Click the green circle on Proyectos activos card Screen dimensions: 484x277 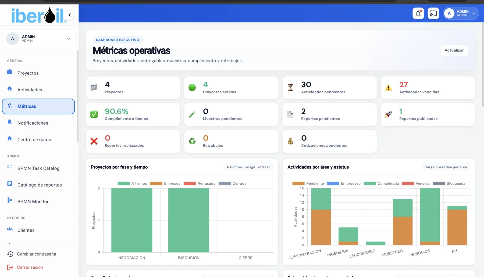[x=192, y=88]
